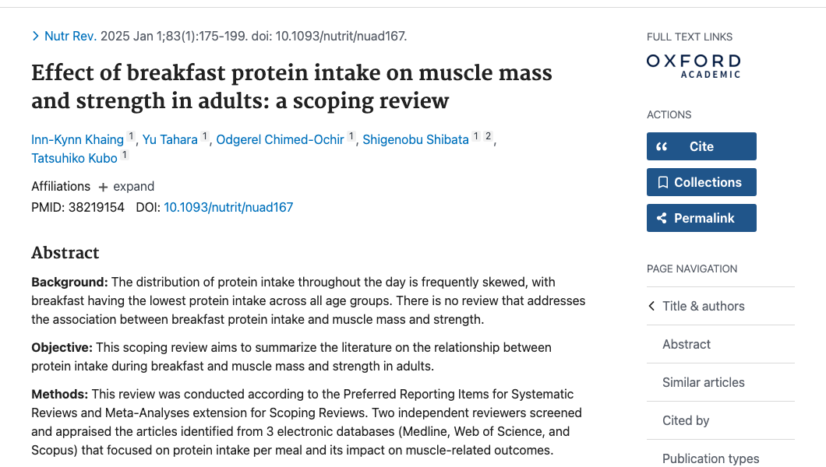Viewport: 826px width, 467px height.
Task: Open author profile for Yu Tahara
Action: pos(169,139)
